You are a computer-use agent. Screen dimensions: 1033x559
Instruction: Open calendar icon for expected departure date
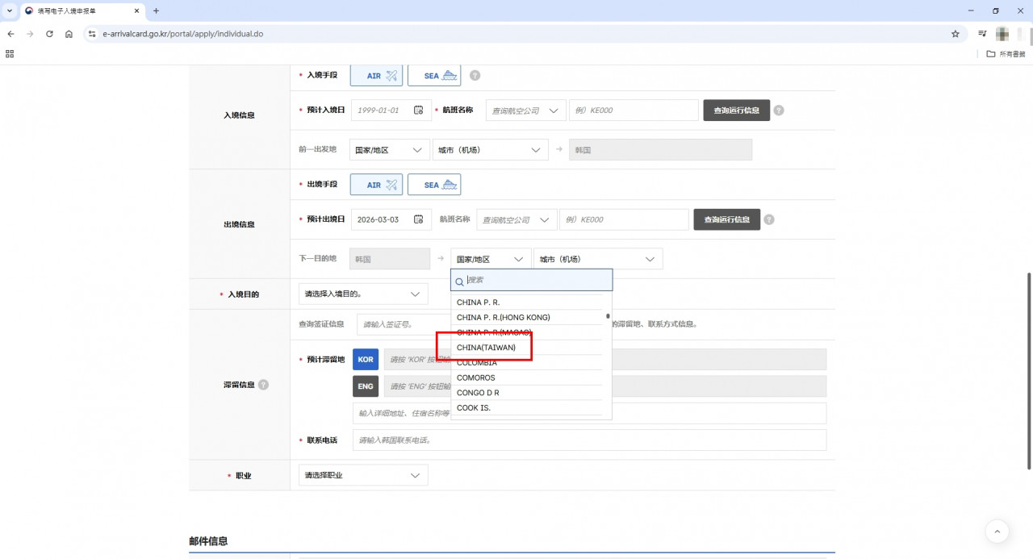pos(418,219)
